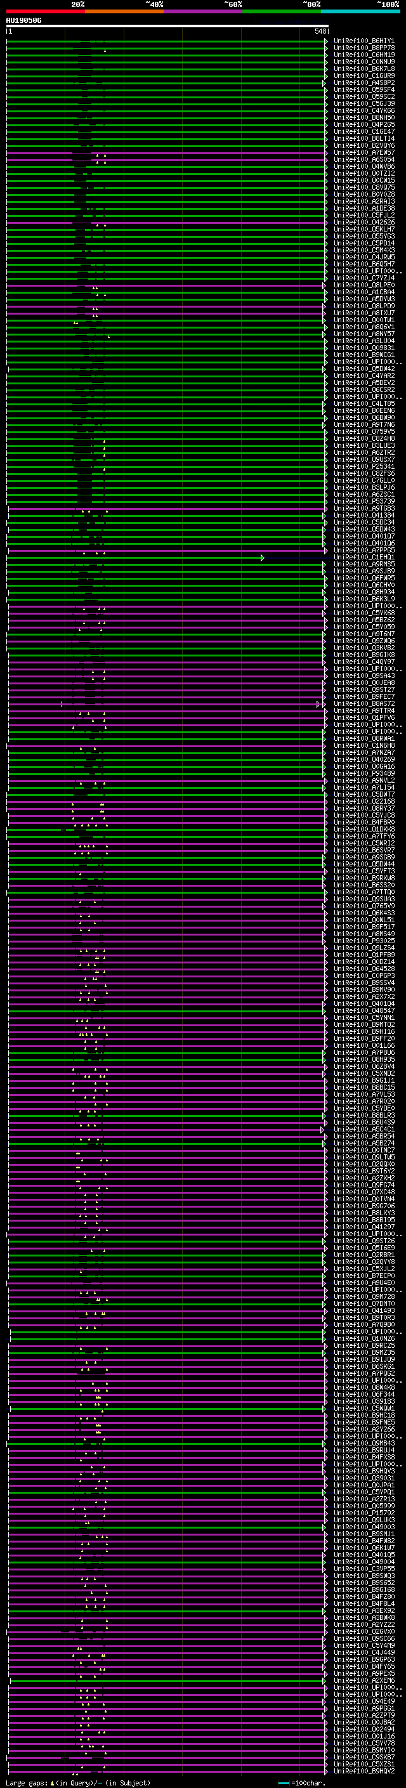
Task: Select label UniRef100_C5FJL2
Action: pyautogui.click(x=363, y=215)
